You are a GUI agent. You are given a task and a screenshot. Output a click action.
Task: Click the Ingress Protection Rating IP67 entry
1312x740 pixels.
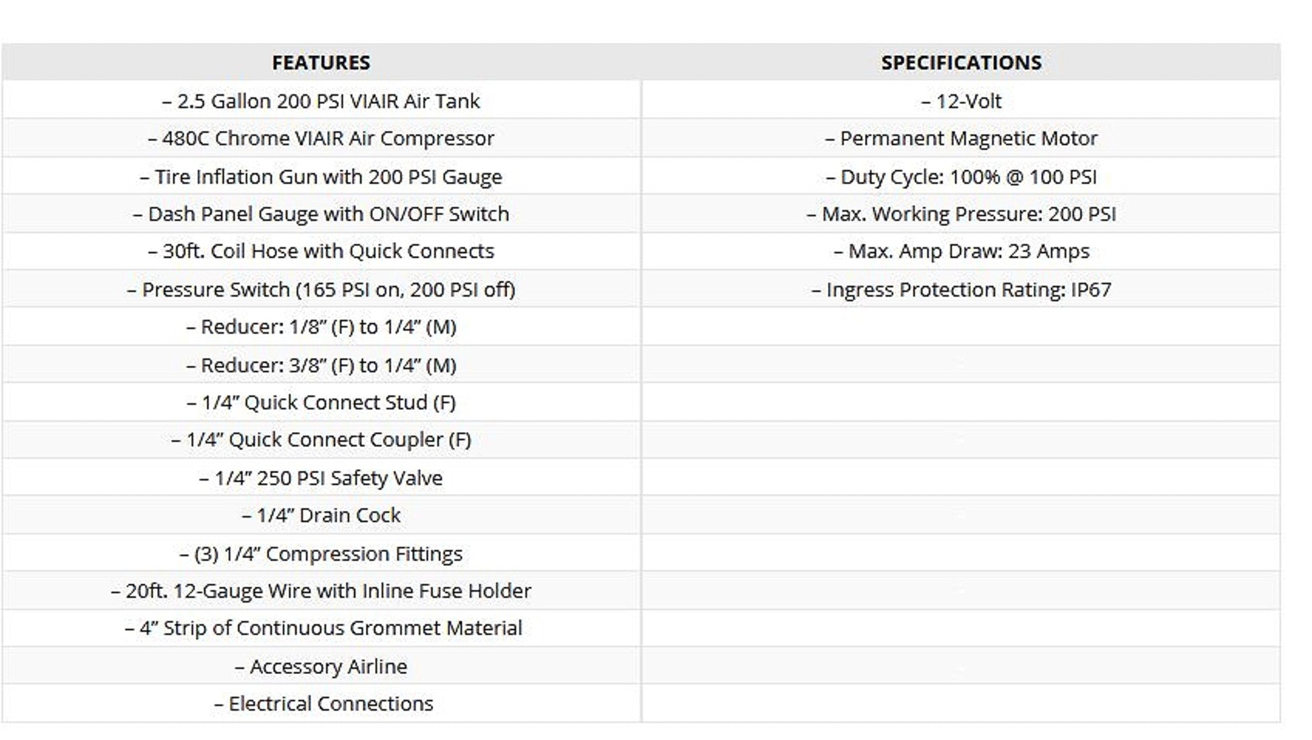coord(961,289)
